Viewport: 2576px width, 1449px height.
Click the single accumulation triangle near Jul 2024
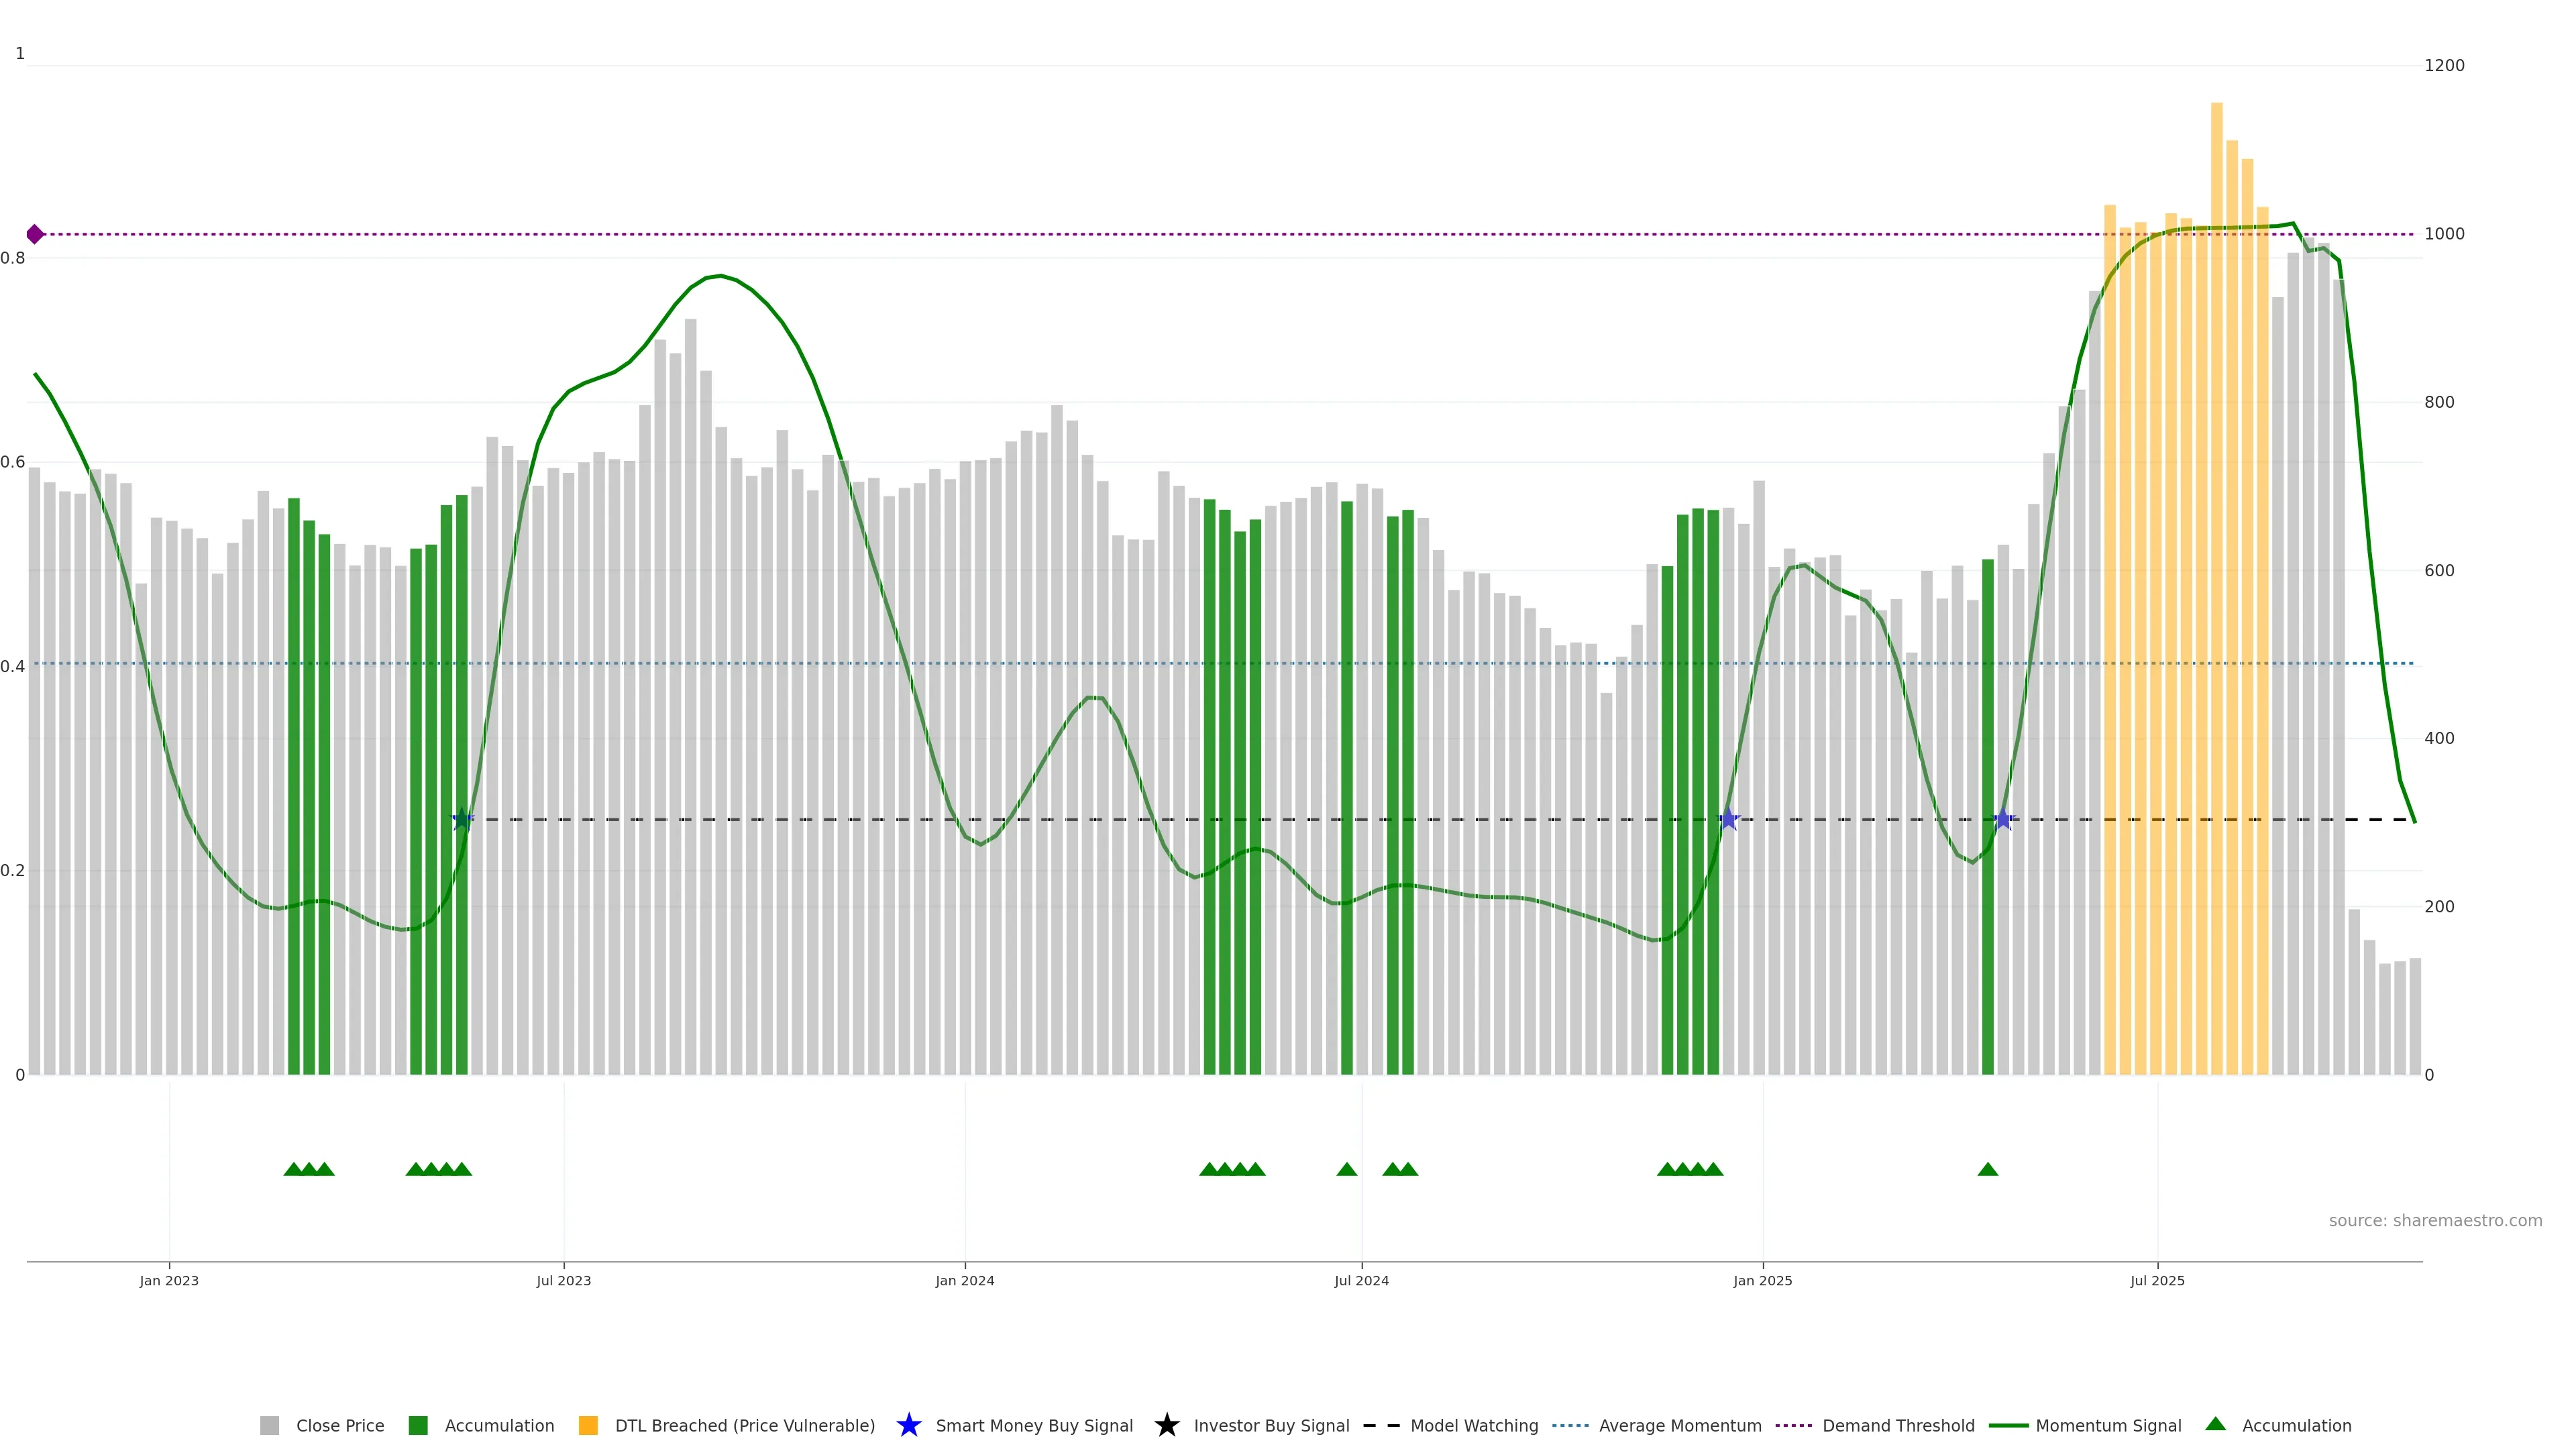[x=1346, y=1169]
